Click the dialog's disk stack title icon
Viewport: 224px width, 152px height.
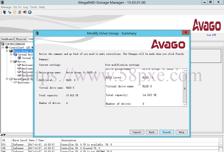(x=37, y=33)
